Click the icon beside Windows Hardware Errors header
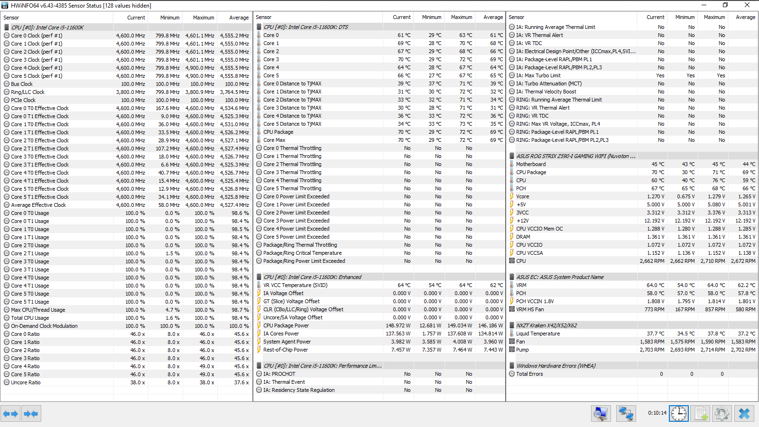 click(512, 366)
